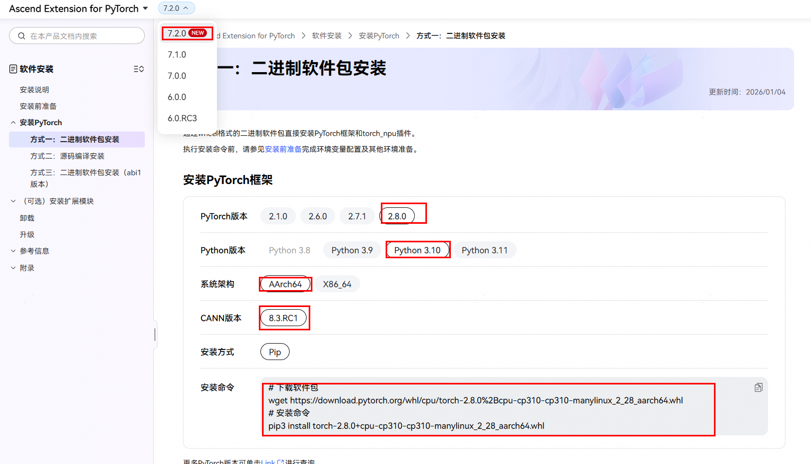Open the 7.2.0 version selector
Viewport: 811px width, 464px height.
(x=177, y=8)
